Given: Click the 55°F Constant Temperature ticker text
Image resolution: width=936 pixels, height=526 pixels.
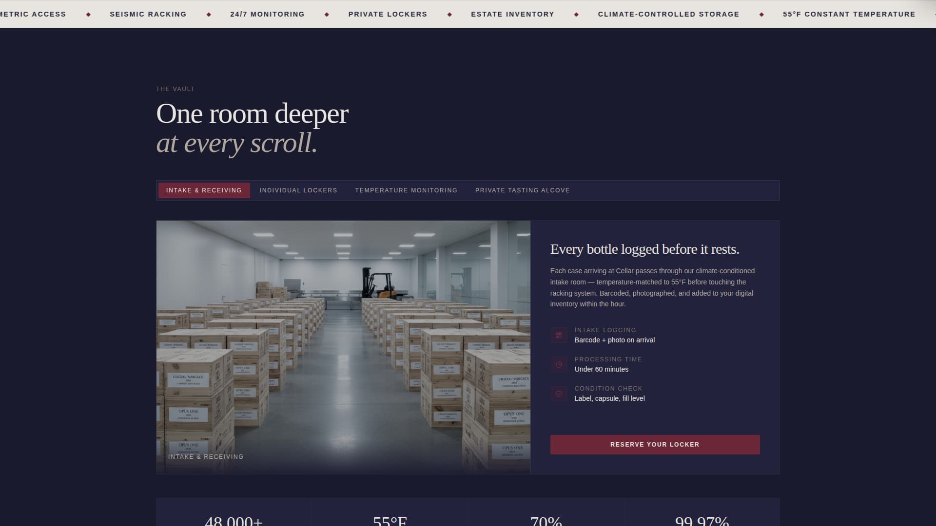Looking at the screenshot, I should pos(849,14).
